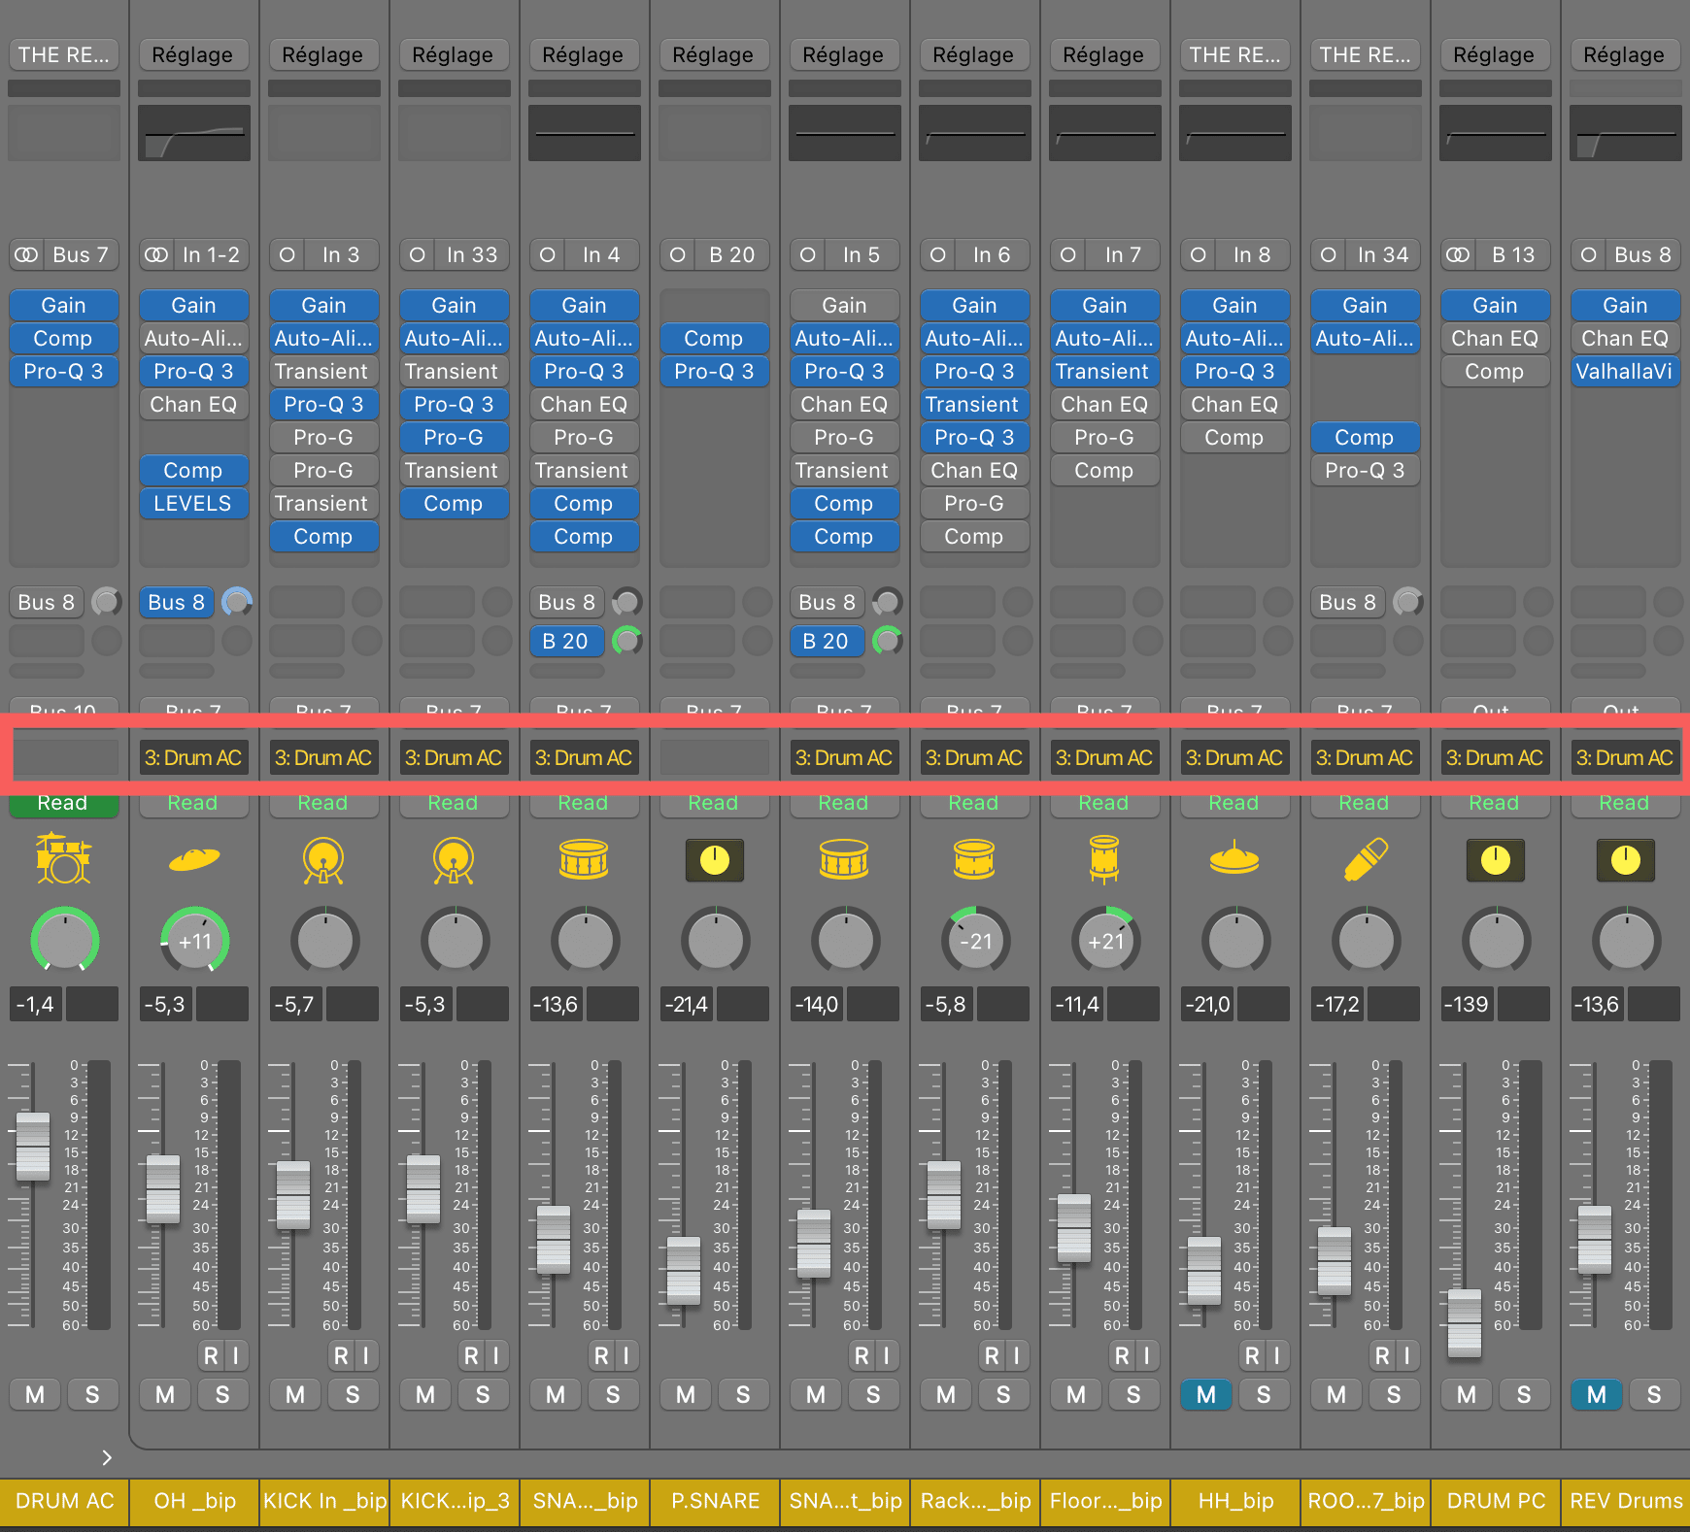Open Read automation mode on REV Drums
This screenshot has width=1690, height=1532.
tap(1626, 804)
